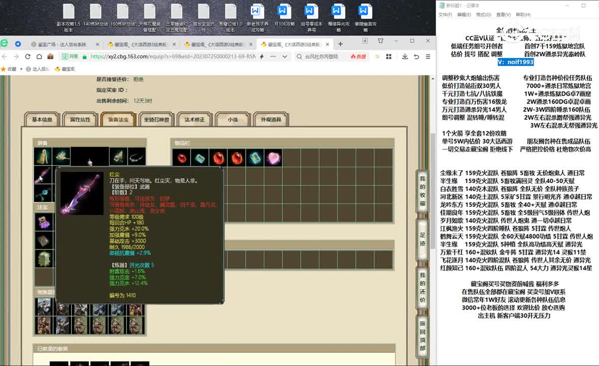Open the 达人后台 bookmark

[37, 69]
